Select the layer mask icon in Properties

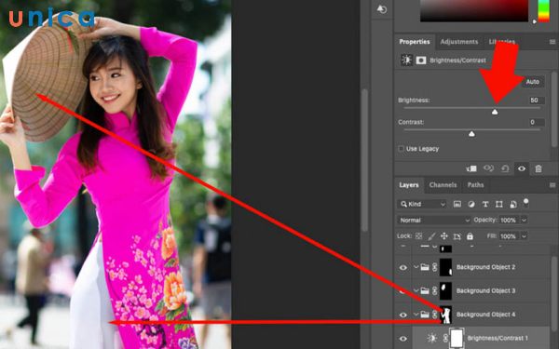(421, 60)
